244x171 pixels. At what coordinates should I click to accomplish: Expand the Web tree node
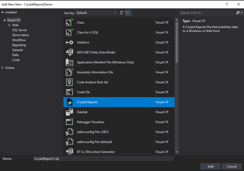coord(9,25)
